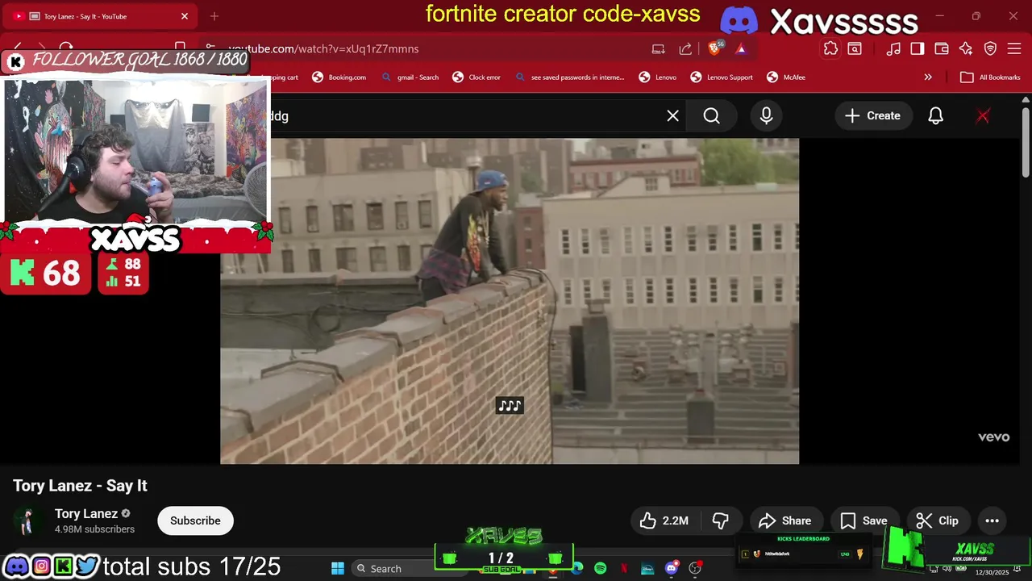Open the All Bookmarks folder
Viewport: 1032px width, 581px height.
click(x=991, y=77)
